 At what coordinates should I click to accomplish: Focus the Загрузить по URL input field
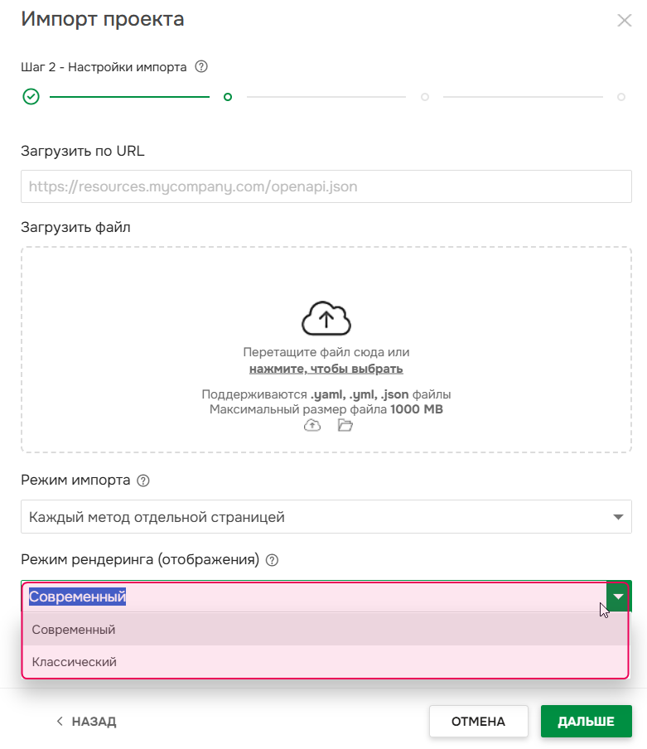coord(326,186)
